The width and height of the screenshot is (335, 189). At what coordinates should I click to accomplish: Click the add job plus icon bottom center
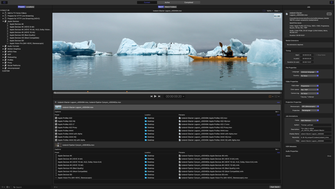click(55, 187)
